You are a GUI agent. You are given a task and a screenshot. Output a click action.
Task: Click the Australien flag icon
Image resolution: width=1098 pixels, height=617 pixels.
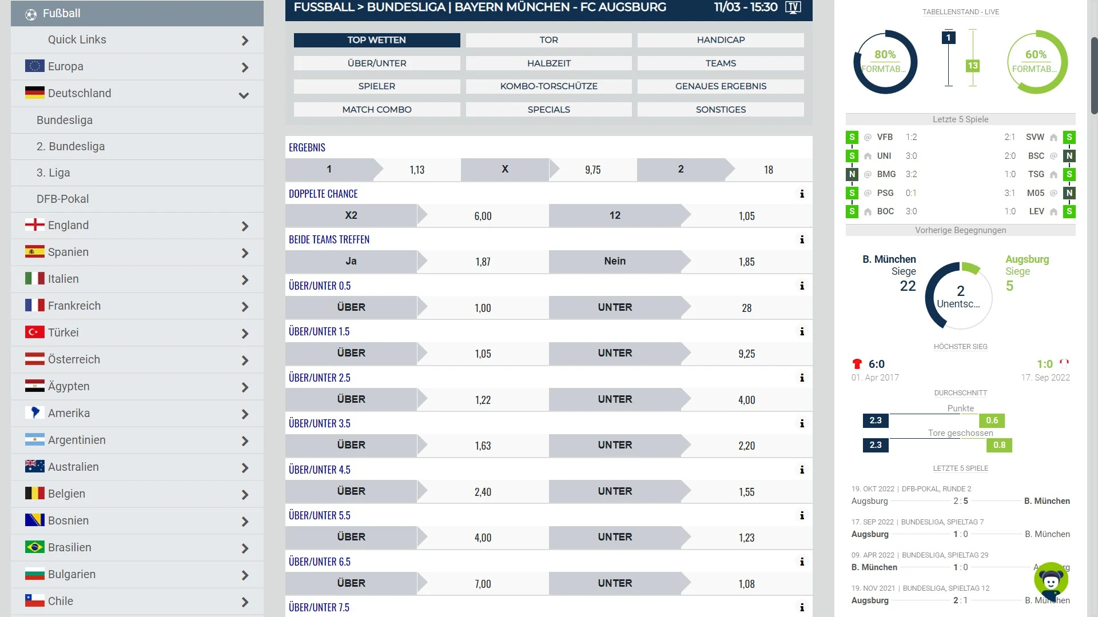tap(35, 467)
